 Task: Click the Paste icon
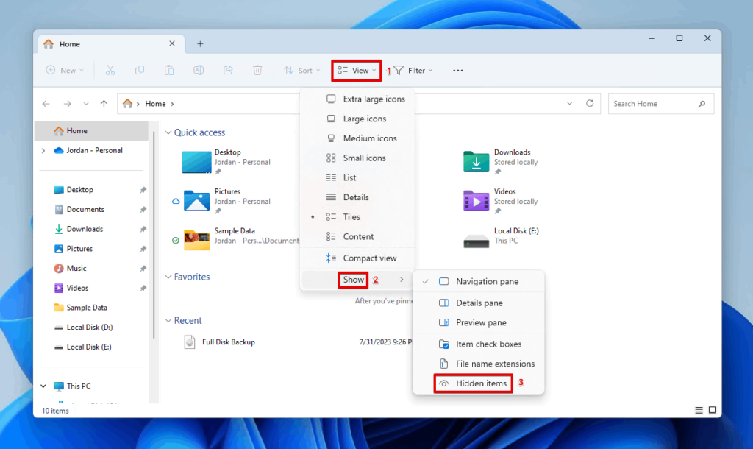pyautogui.click(x=168, y=70)
